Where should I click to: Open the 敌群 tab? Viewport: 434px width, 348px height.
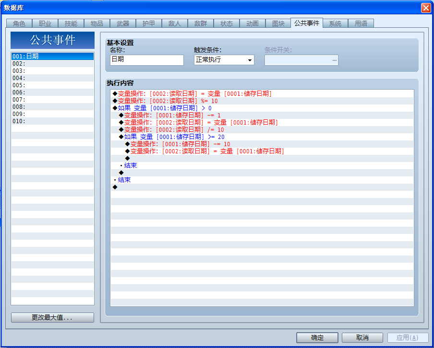coord(201,23)
